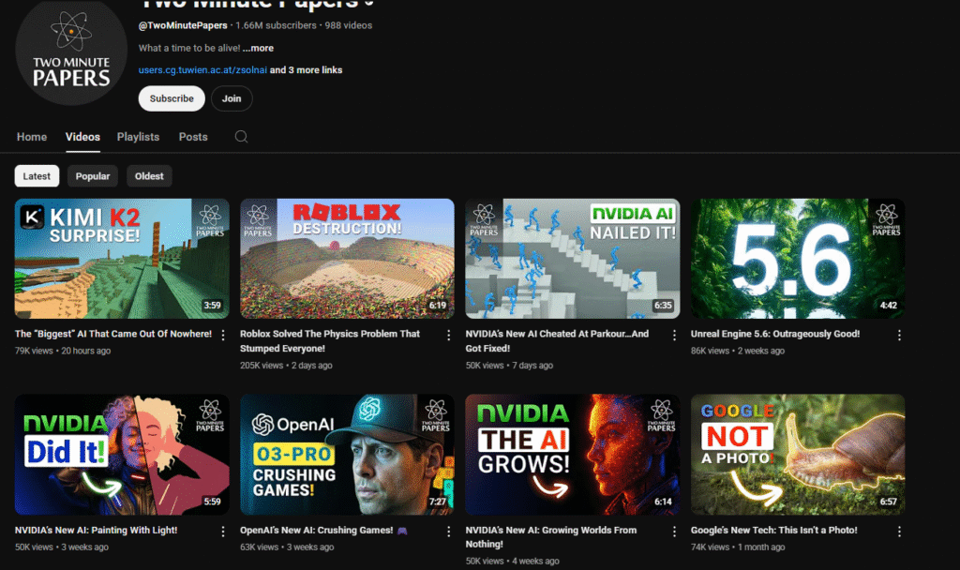
Task: Open options menu for Growing Worlds video
Action: (x=674, y=532)
